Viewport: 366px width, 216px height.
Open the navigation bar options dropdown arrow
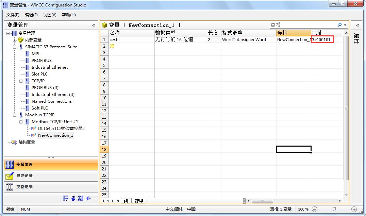click(95, 198)
